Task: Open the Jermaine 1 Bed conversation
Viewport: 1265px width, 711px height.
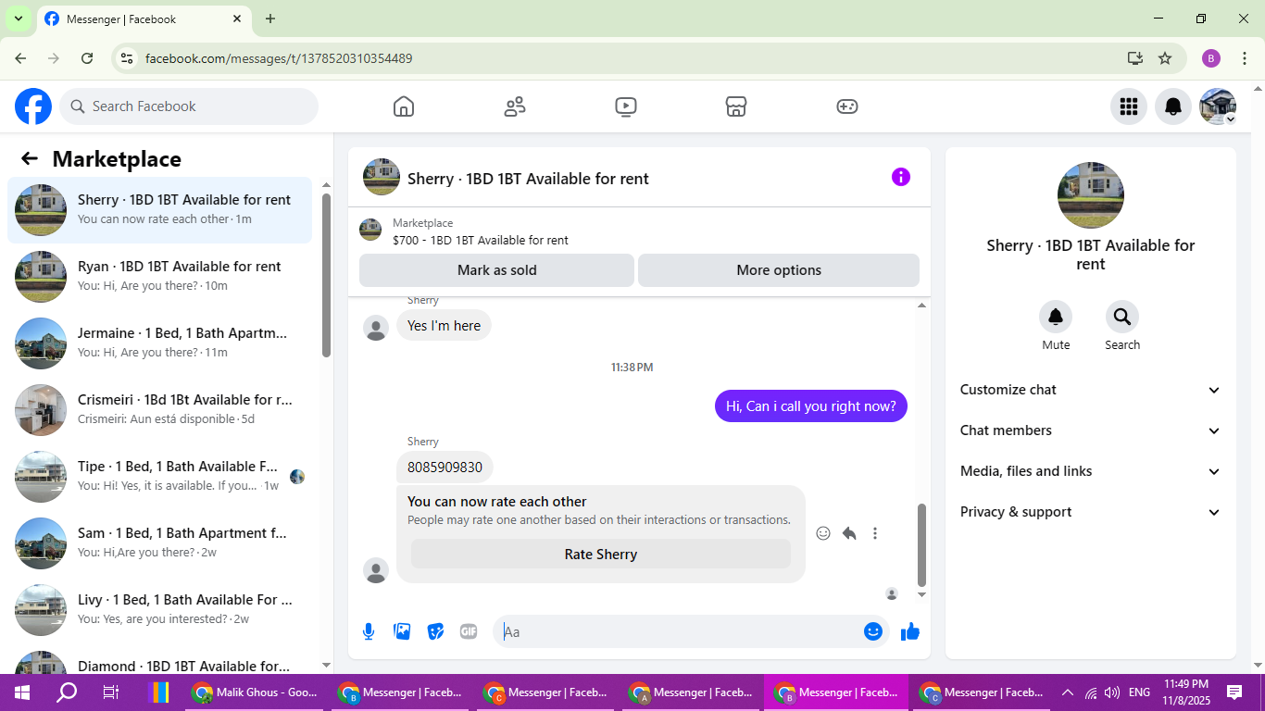Action: coord(160,343)
